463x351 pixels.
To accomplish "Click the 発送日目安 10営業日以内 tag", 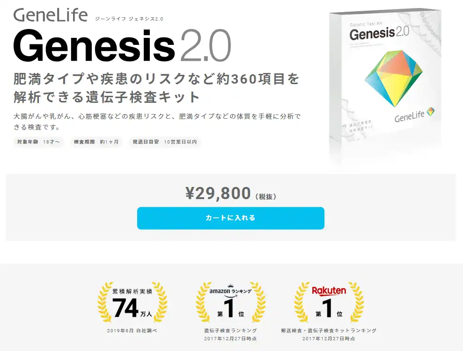I will pyautogui.click(x=165, y=142).
